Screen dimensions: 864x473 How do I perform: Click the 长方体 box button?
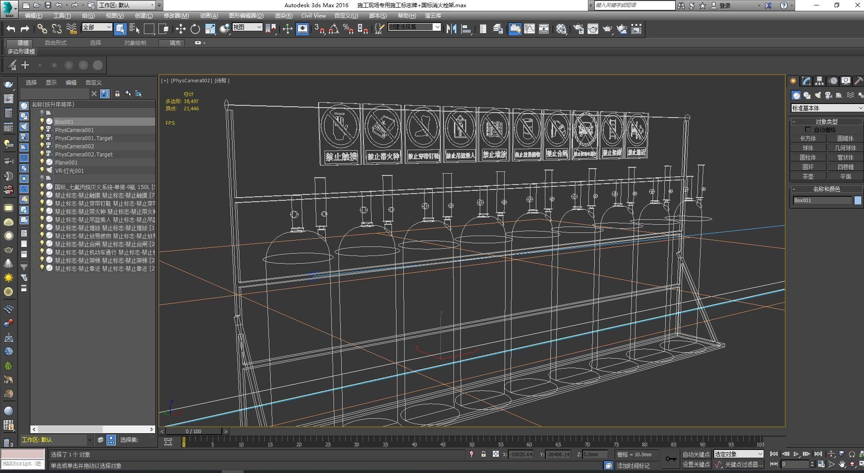808,139
